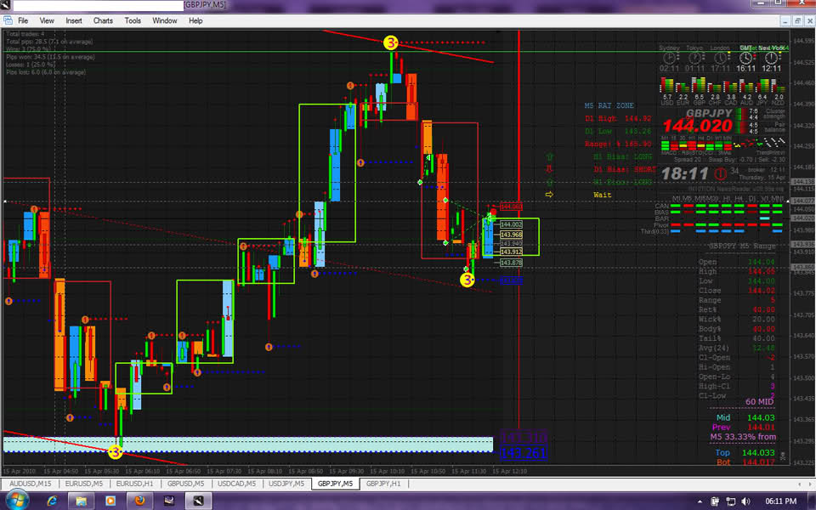Click the yellow right arrow beside Wait

click(x=550, y=194)
